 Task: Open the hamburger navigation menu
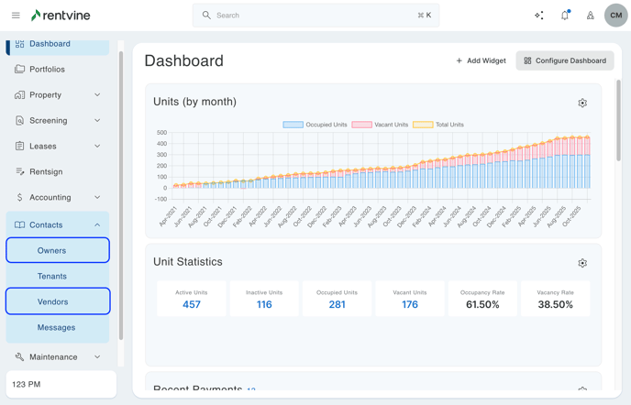pyautogui.click(x=16, y=16)
